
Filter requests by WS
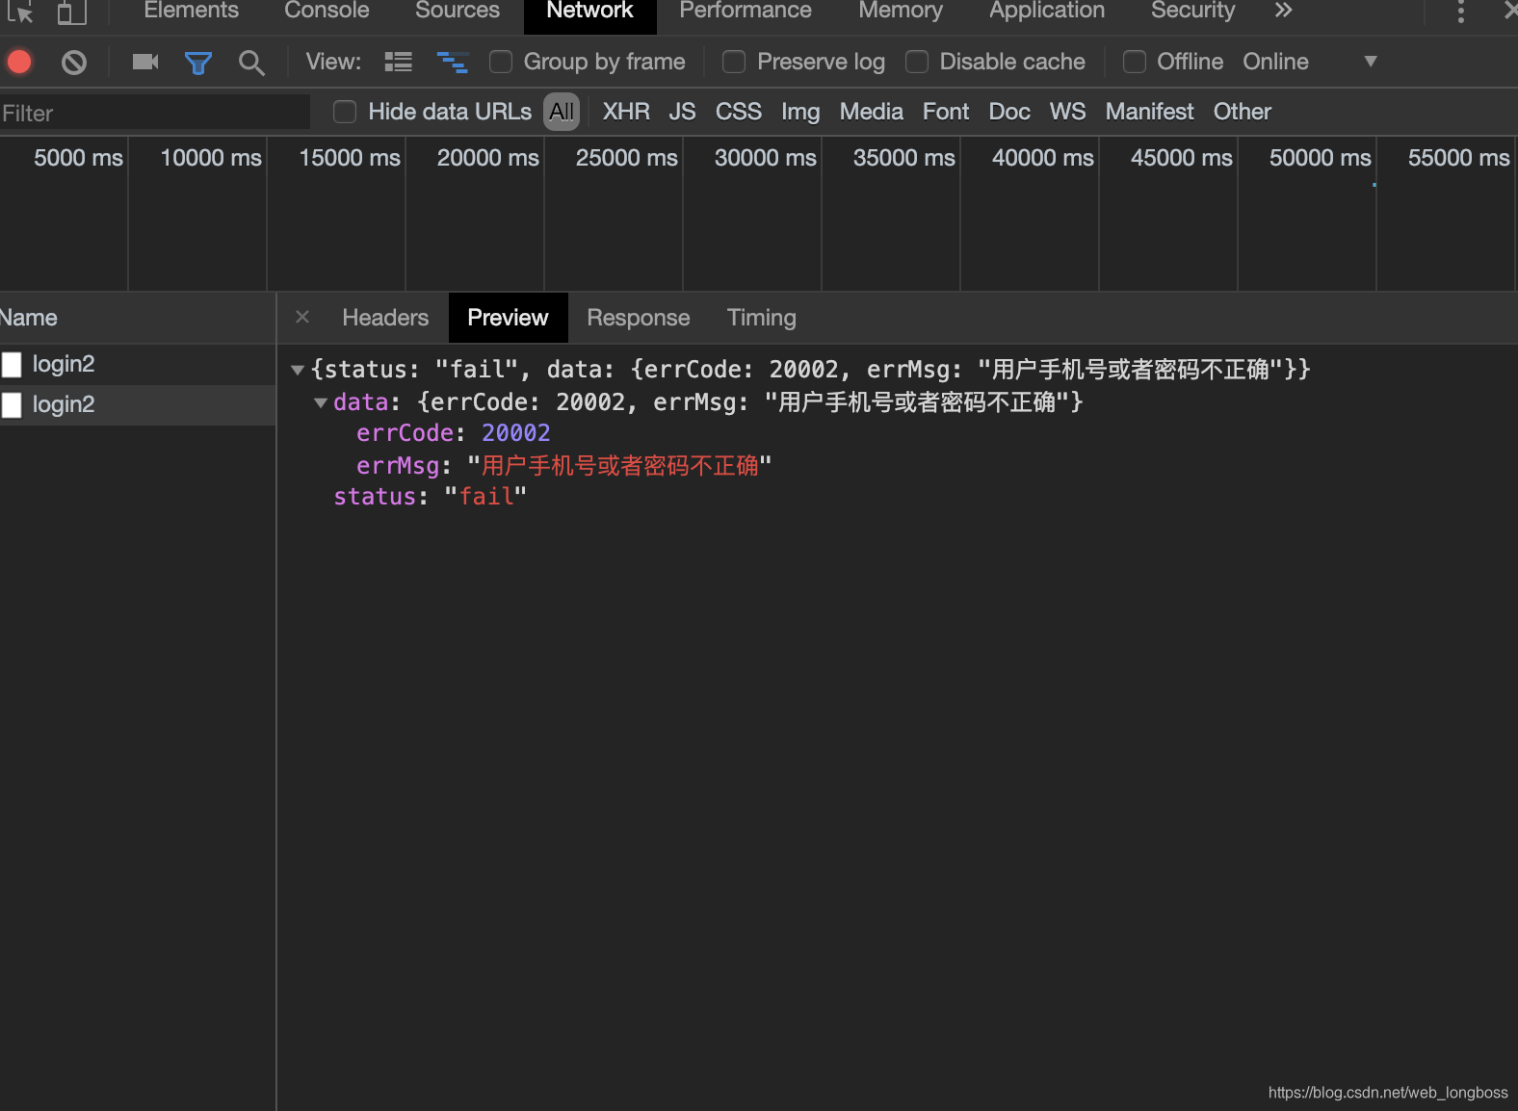click(x=1068, y=112)
